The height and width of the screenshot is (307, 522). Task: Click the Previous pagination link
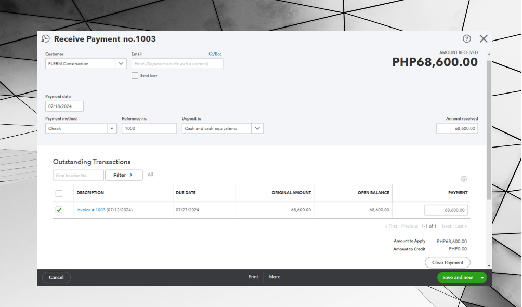(410, 226)
